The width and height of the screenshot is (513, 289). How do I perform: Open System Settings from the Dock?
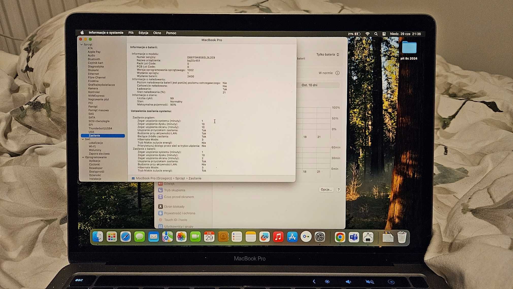[x=320, y=237]
